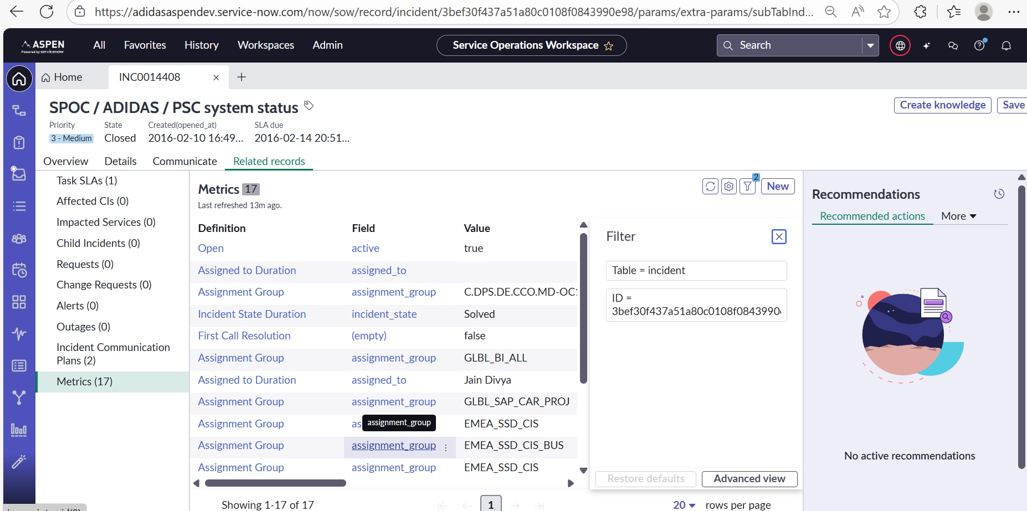The height and width of the screenshot is (511, 1027).
Task: Click the Read aloud icon in address bar
Action: pyautogui.click(x=857, y=12)
